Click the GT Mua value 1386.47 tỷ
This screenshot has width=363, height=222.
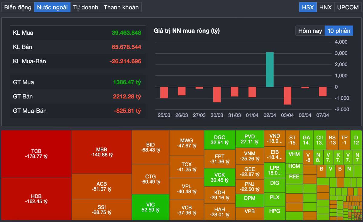coord(127,82)
